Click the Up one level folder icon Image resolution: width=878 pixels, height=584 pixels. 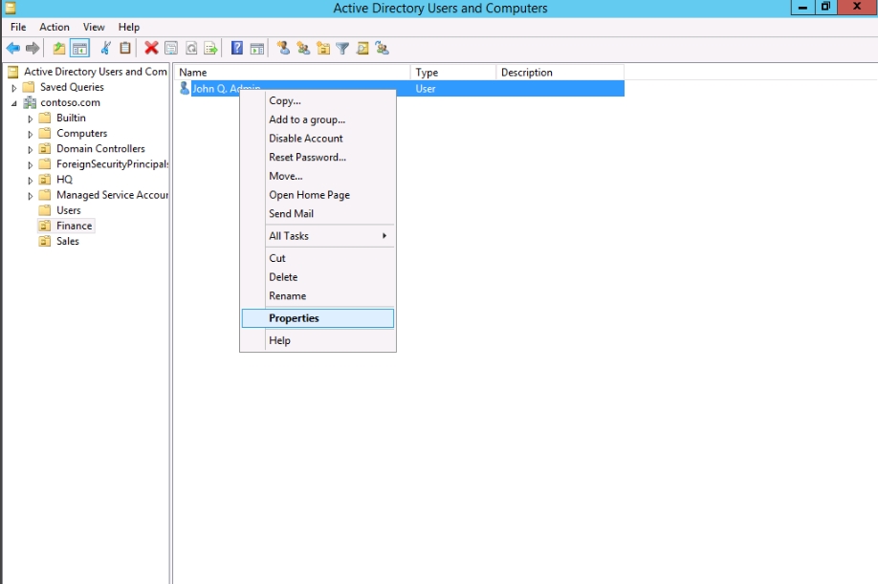(x=59, y=48)
